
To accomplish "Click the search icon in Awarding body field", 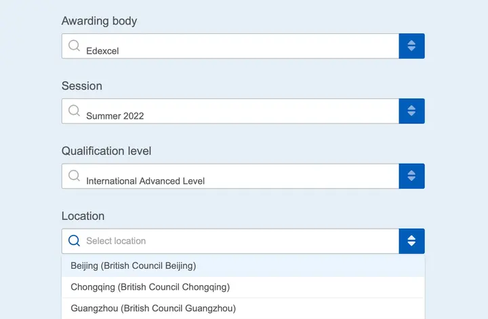I will (74, 45).
